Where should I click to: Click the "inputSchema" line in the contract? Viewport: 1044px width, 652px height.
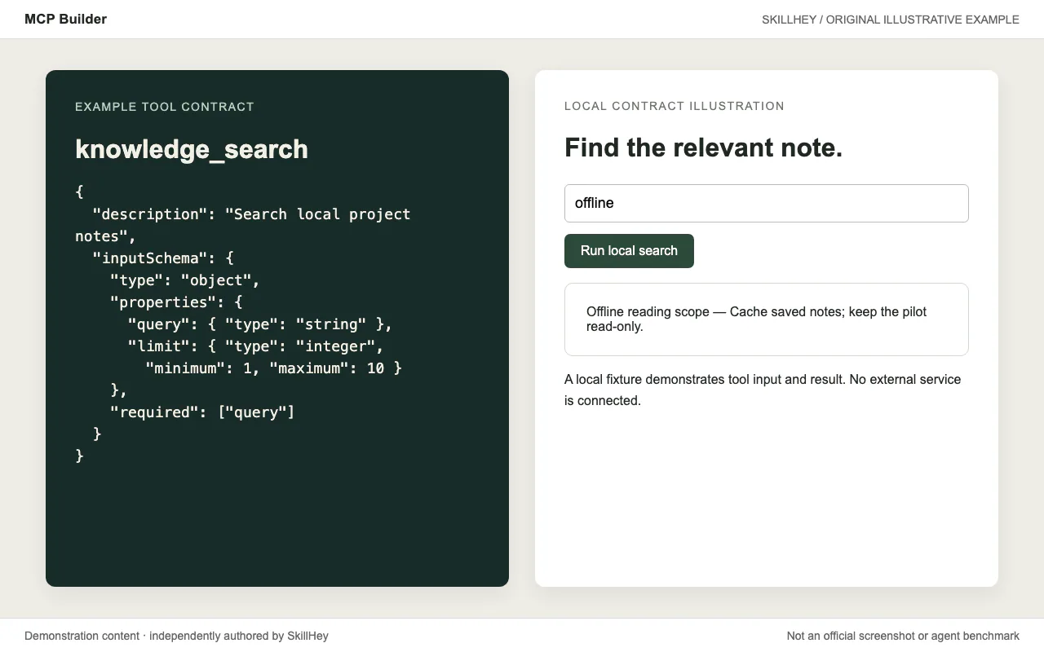point(163,258)
